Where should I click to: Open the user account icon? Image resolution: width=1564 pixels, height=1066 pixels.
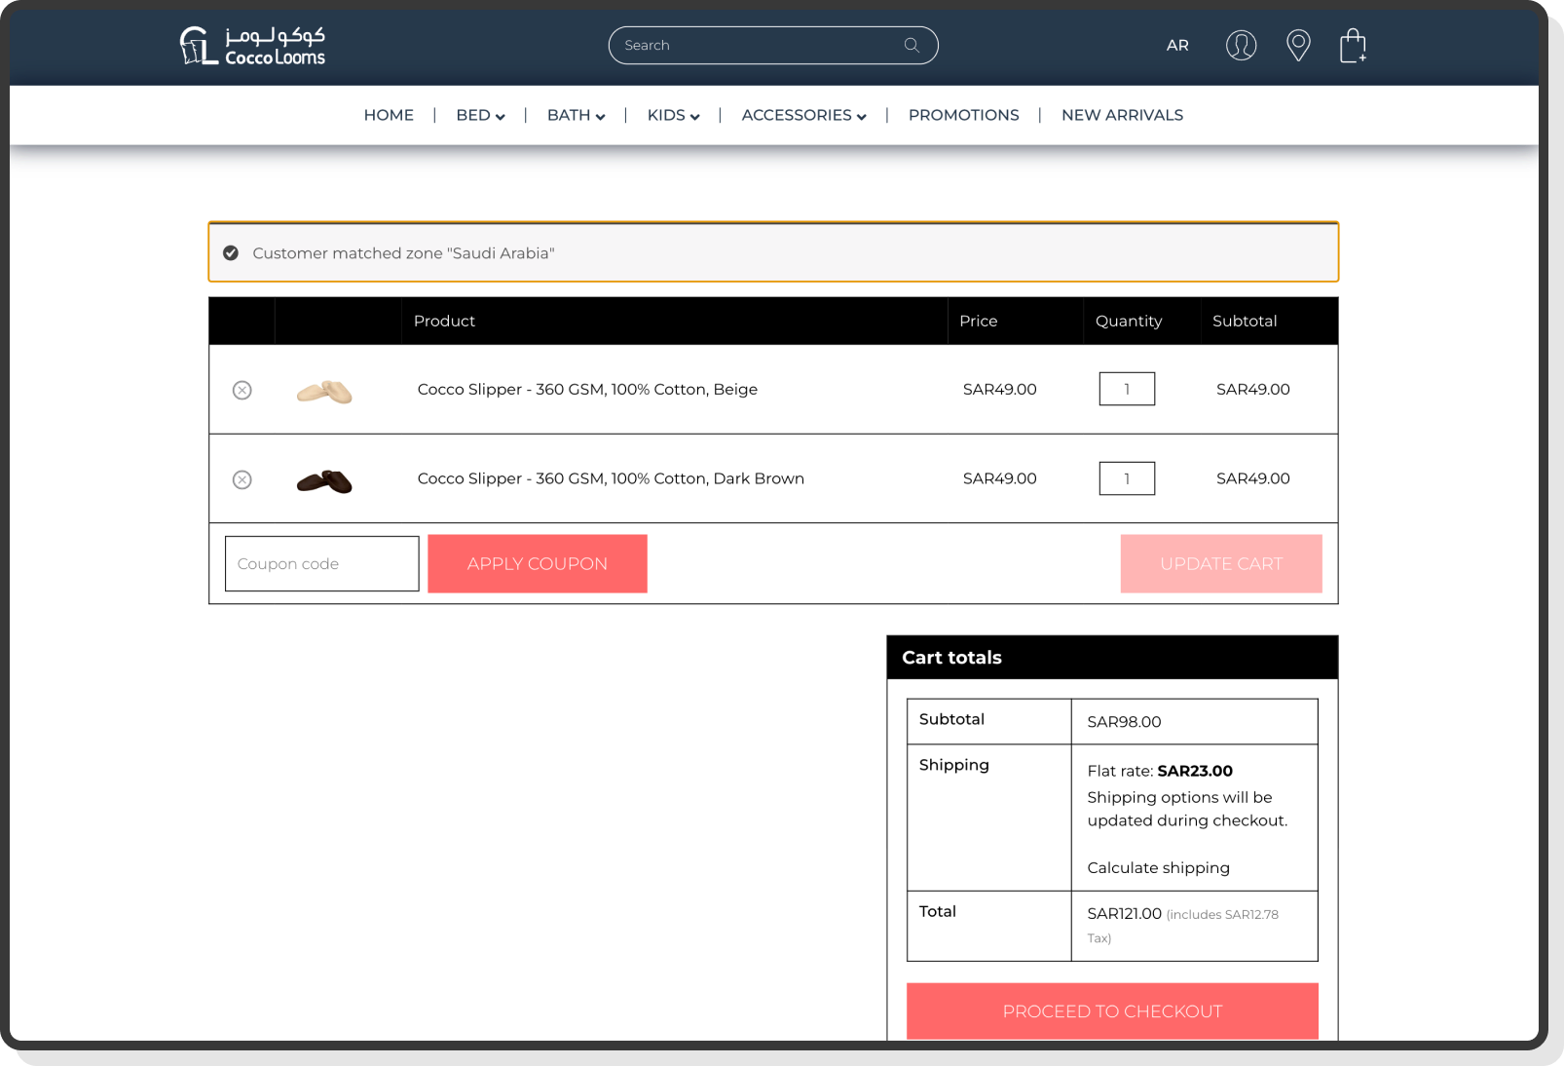click(x=1241, y=45)
